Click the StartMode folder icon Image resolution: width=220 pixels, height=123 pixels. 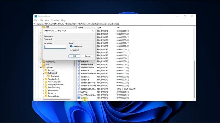pos(49,76)
